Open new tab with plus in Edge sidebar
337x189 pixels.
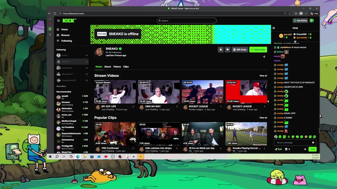(50, 35)
